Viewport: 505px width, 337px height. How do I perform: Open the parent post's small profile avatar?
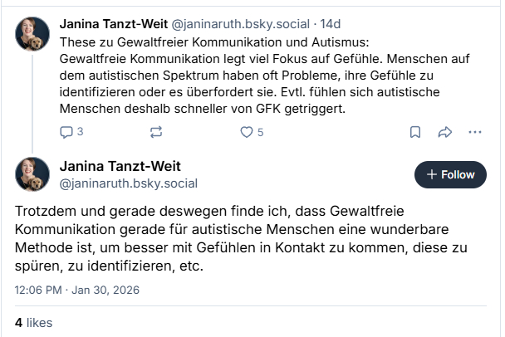coord(32,32)
